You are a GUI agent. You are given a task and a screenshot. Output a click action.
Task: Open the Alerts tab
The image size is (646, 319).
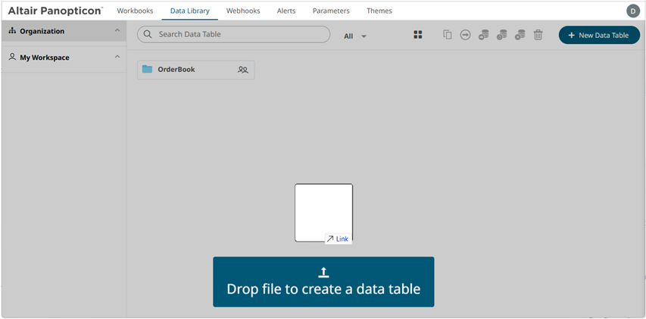pyautogui.click(x=286, y=11)
